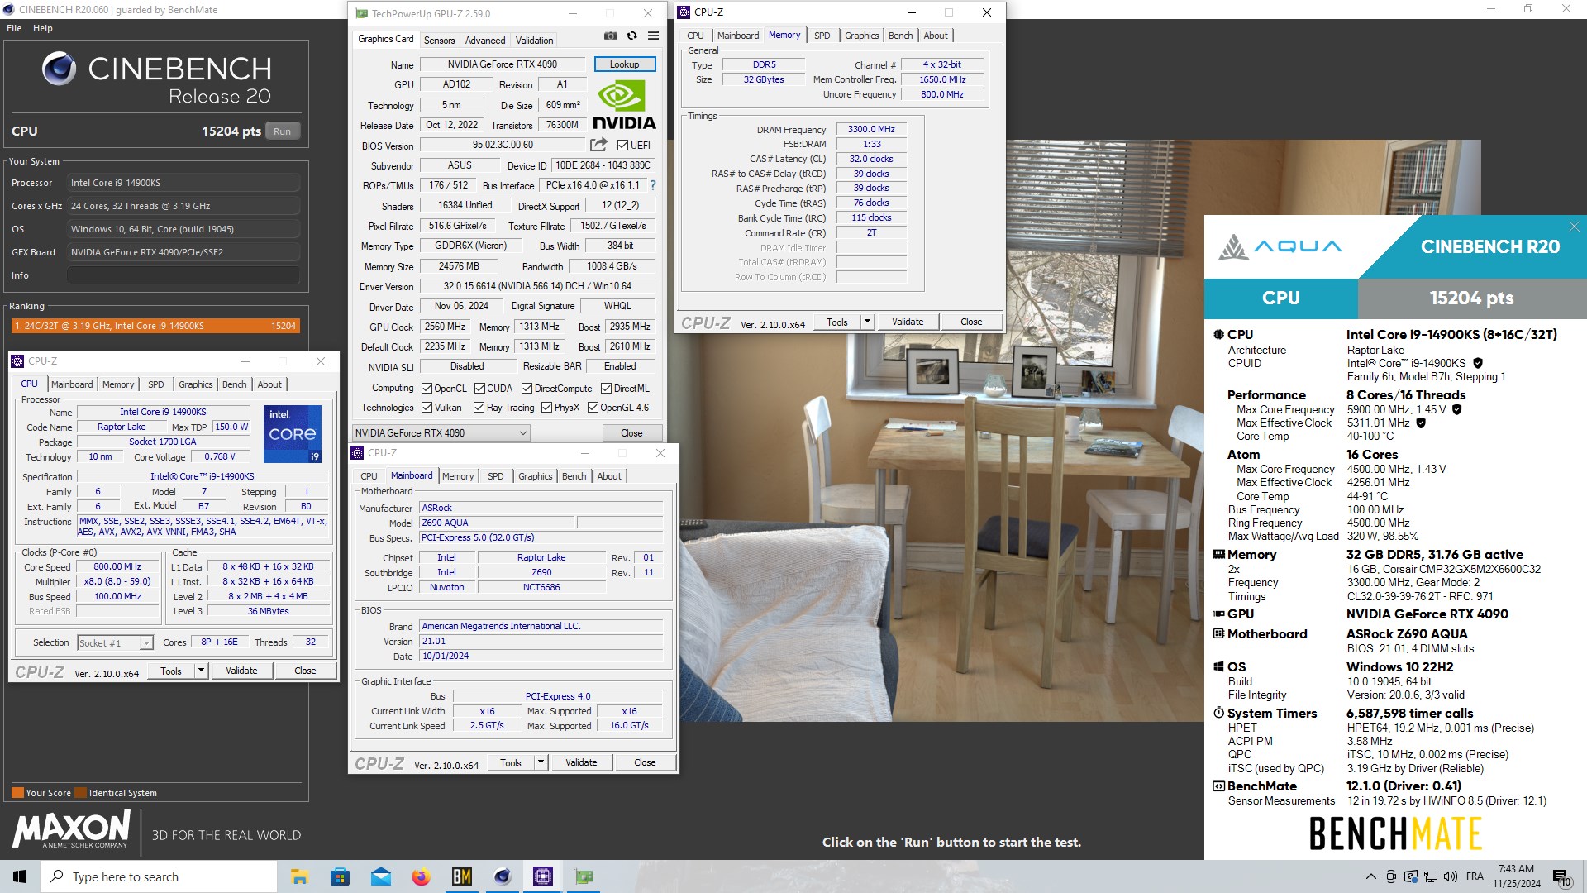
Task: Click the GPU-Z refresh icon
Action: point(631,36)
